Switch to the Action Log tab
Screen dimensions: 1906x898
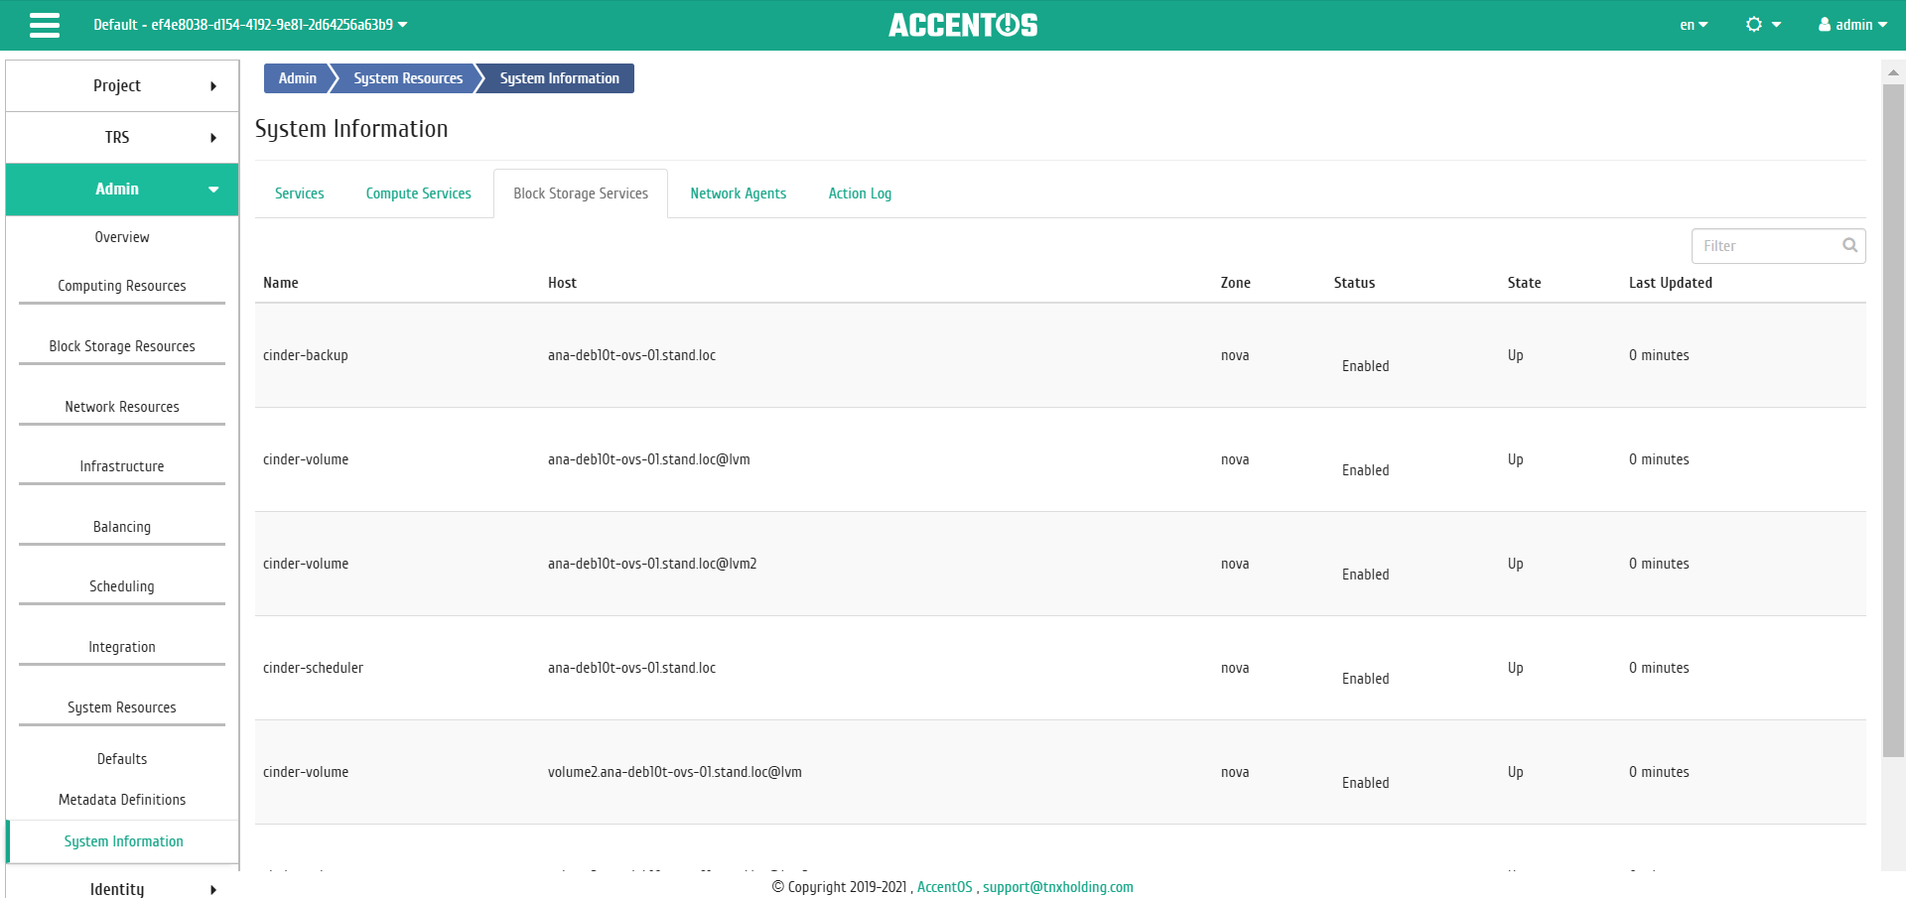[x=860, y=193]
